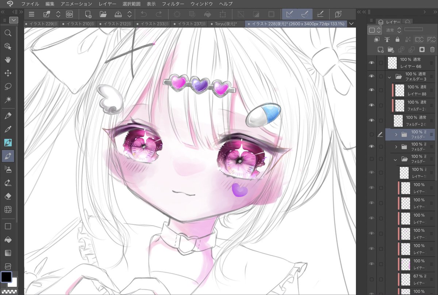Hide レイヤー 88 via eye icon

(x=372, y=90)
